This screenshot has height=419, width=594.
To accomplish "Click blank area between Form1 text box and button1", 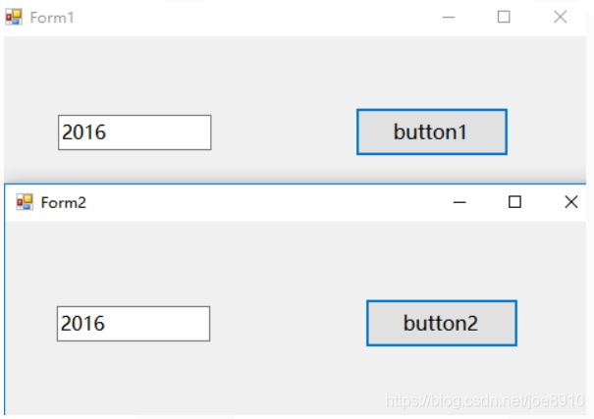I will click(283, 132).
